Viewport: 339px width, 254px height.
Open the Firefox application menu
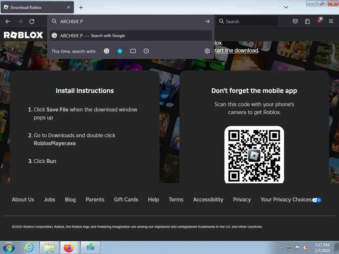point(331,21)
